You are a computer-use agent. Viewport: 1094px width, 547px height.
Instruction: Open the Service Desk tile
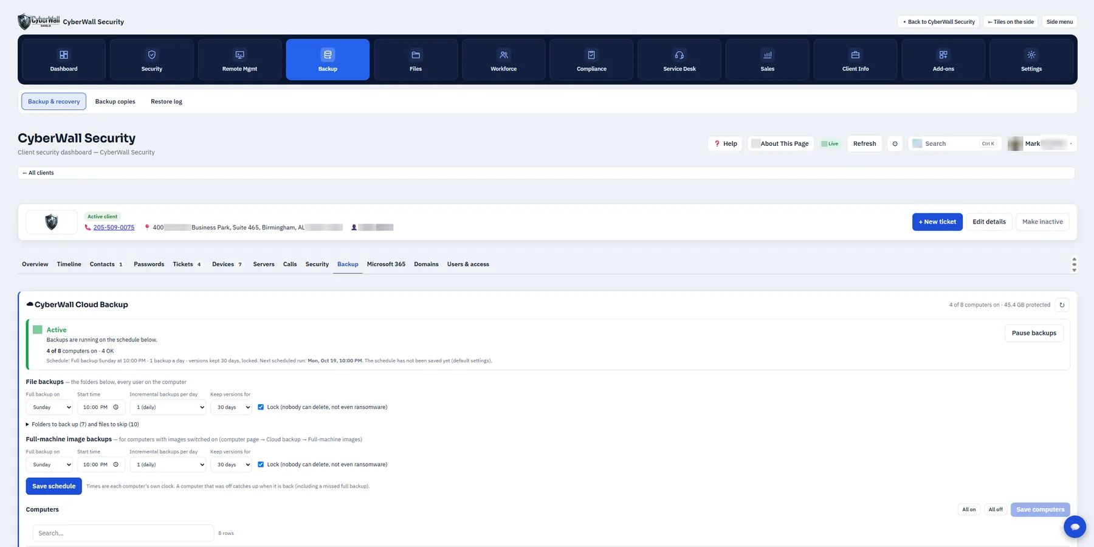tap(679, 60)
